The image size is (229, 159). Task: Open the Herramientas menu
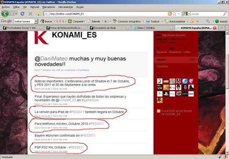[65, 7]
